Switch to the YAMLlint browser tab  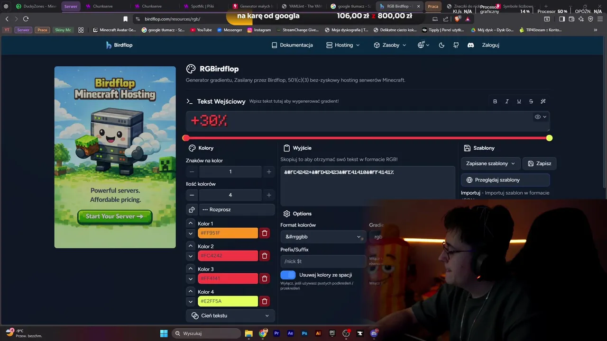click(302, 6)
